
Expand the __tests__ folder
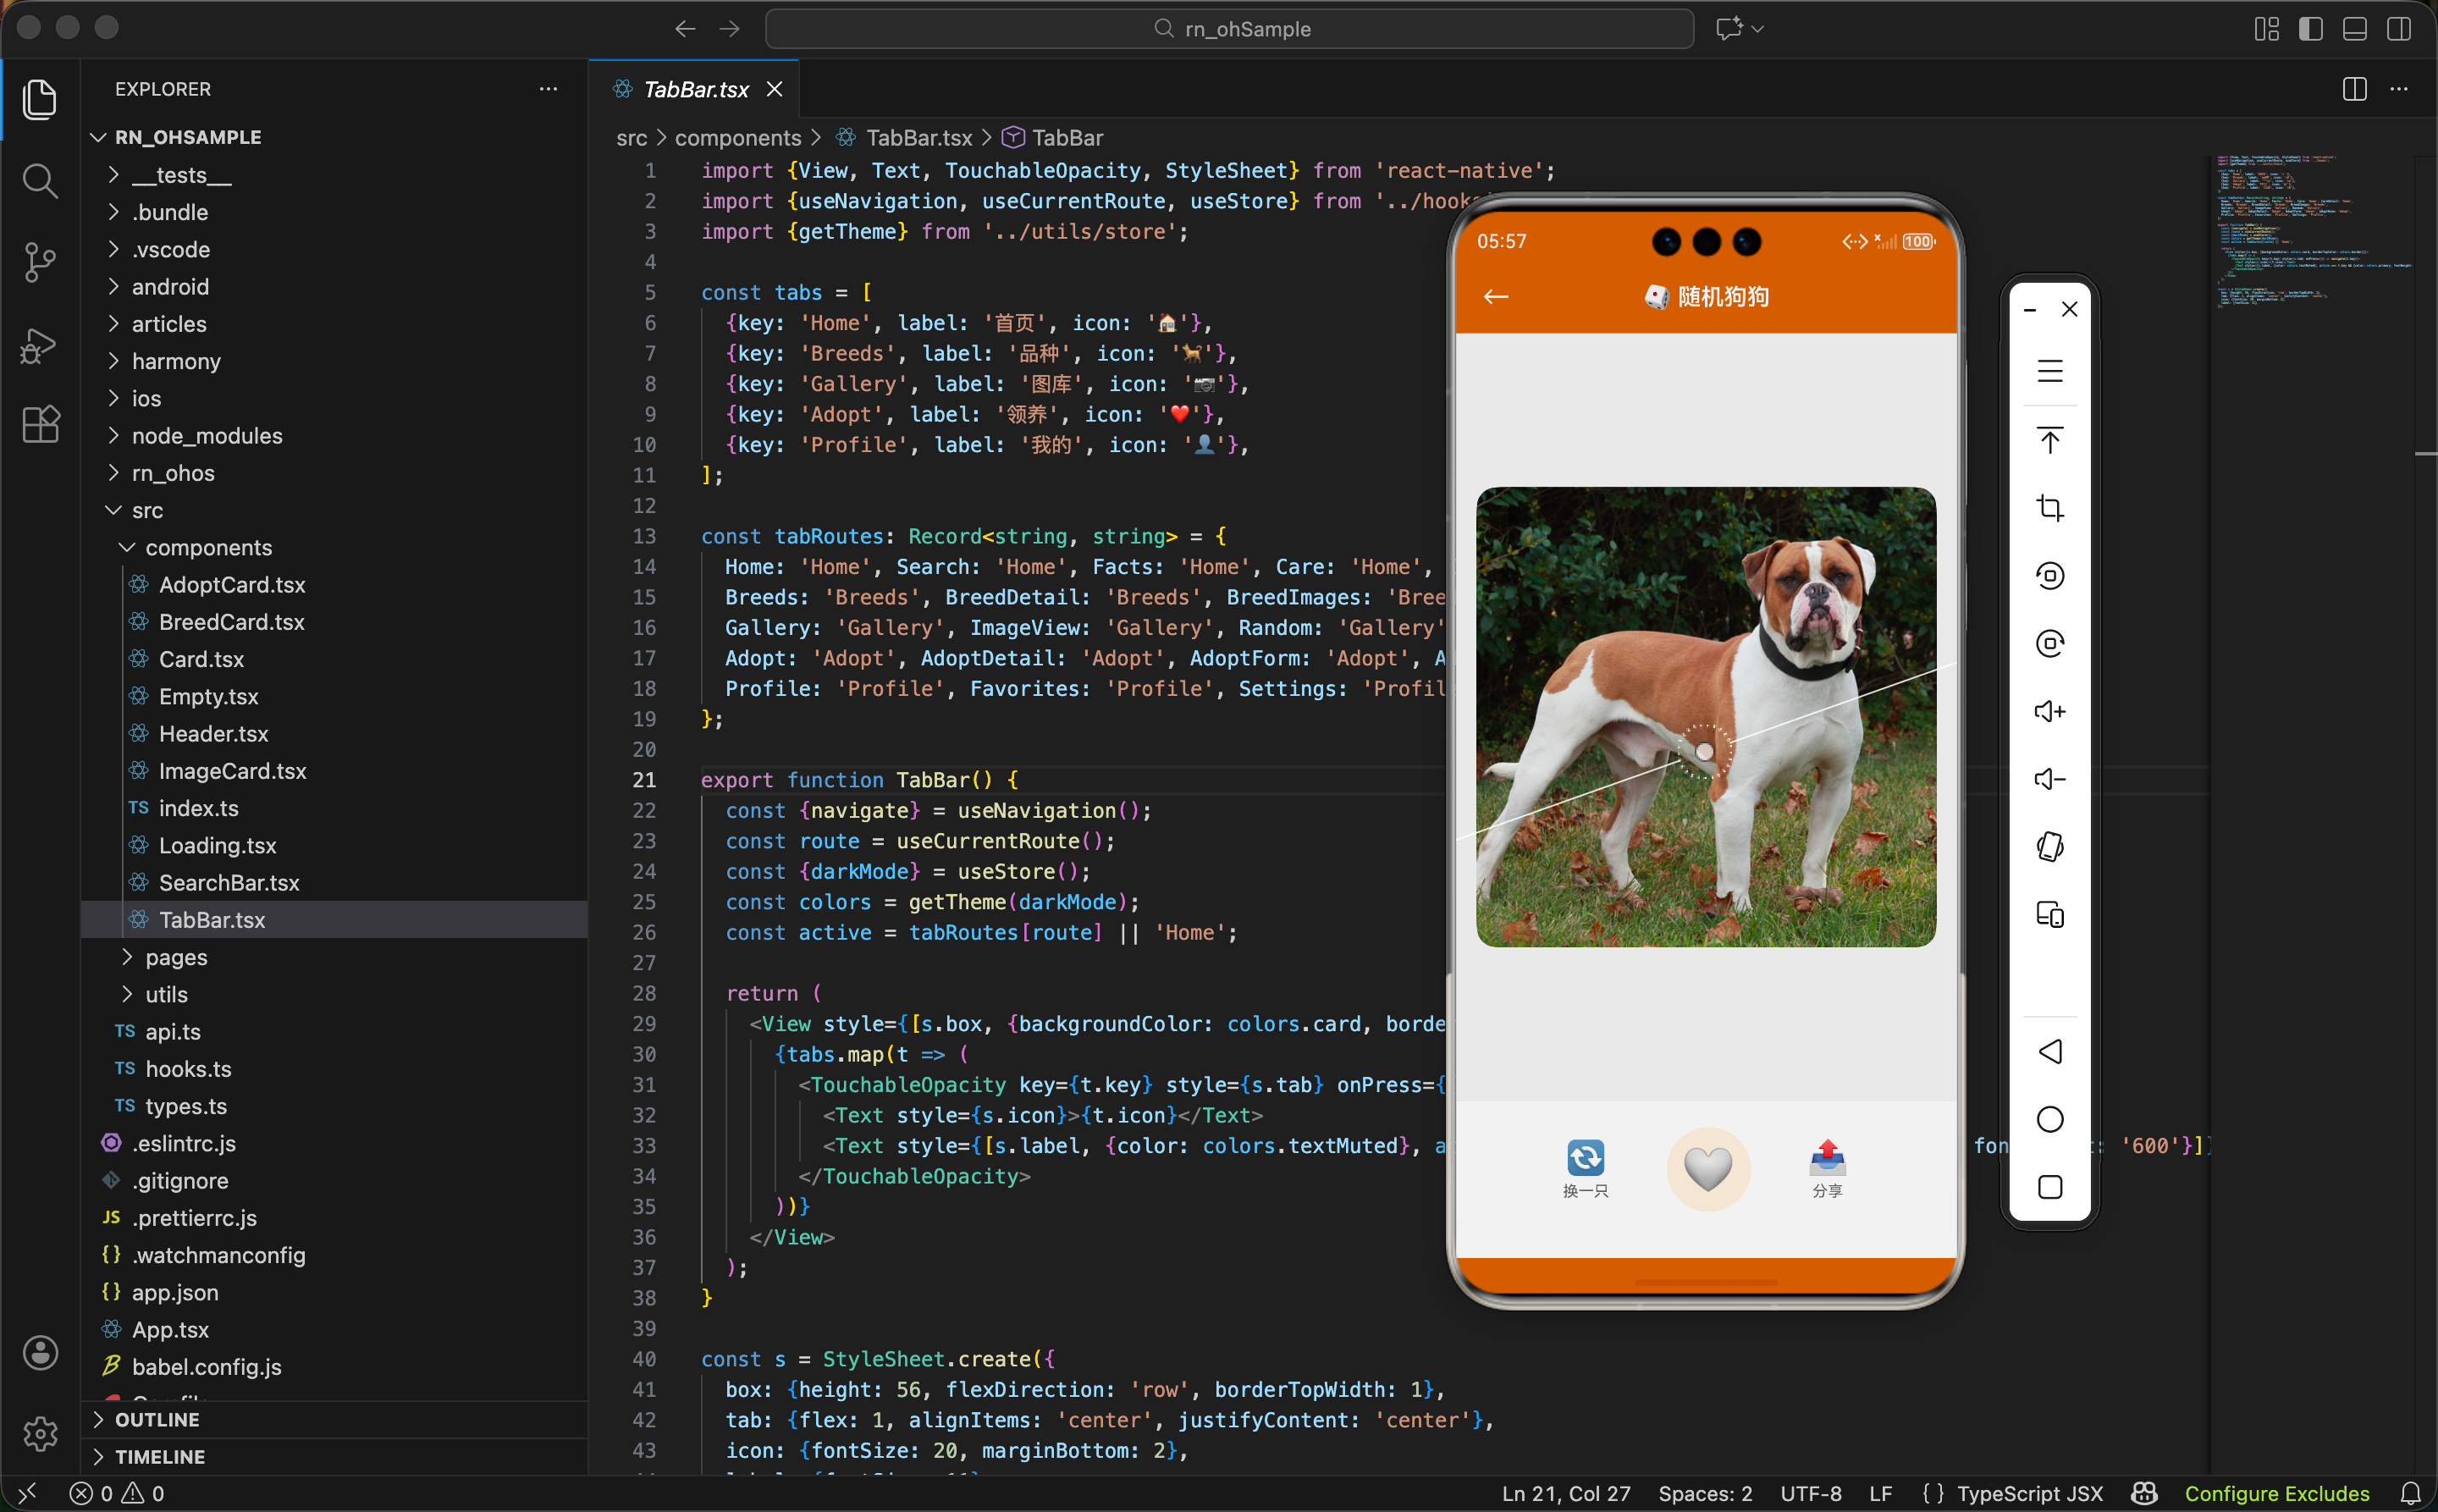coord(334,175)
